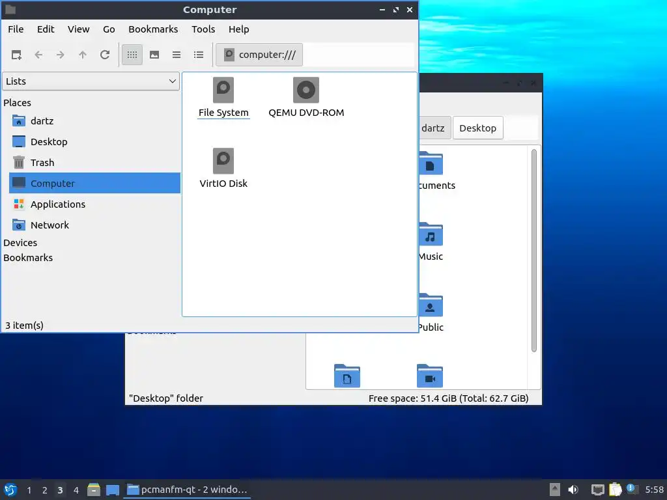Select Computer in Places sidebar
The image size is (667, 500).
[94, 183]
